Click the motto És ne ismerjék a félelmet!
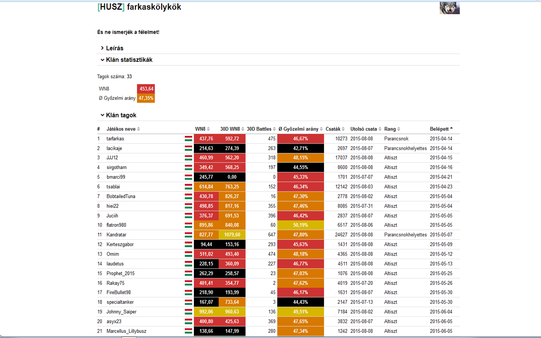Image resolution: width=541 pixels, height=338 pixels. [x=128, y=32]
